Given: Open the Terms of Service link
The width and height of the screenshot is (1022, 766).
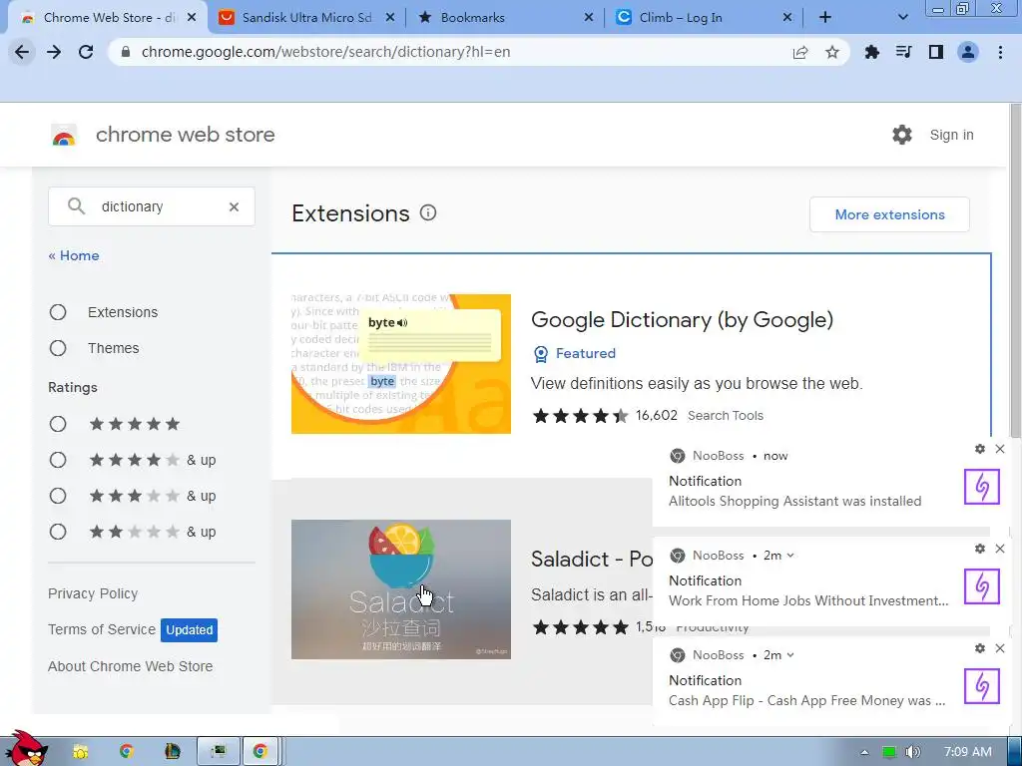Looking at the screenshot, I should tap(102, 629).
